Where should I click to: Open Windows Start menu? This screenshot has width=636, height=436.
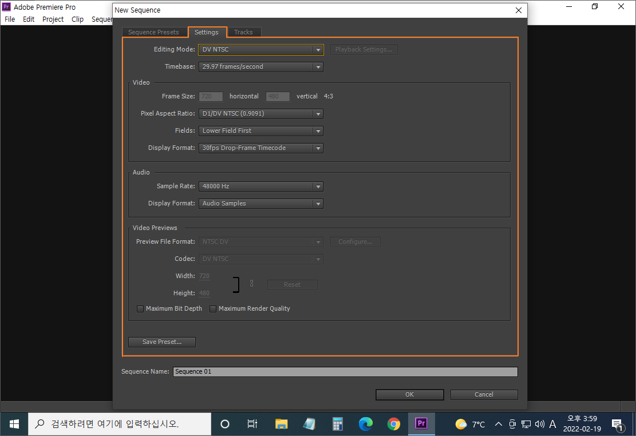14,424
